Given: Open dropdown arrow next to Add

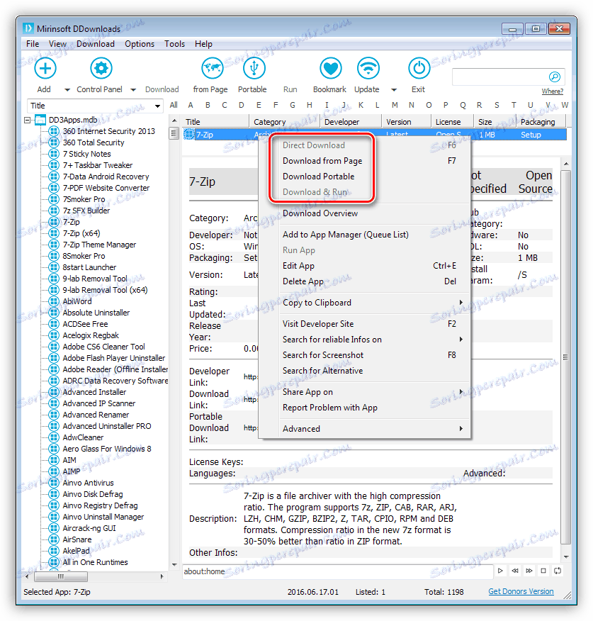Looking at the screenshot, I should tap(67, 90).
